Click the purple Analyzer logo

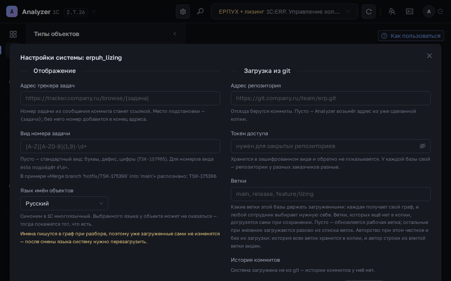pyautogui.click(x=12, y=11)
